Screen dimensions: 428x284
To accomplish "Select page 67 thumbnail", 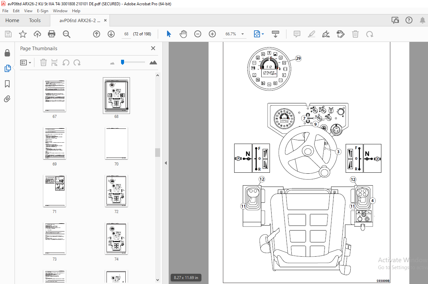I will [55, 96].
